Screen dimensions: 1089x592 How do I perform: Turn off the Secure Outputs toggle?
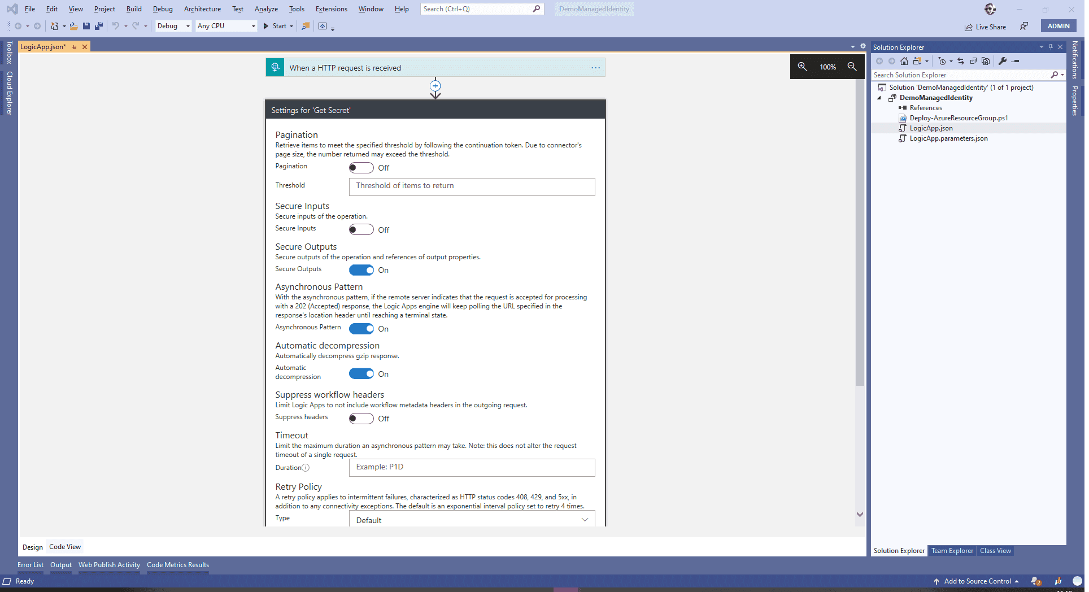click(x=361, y=270)
